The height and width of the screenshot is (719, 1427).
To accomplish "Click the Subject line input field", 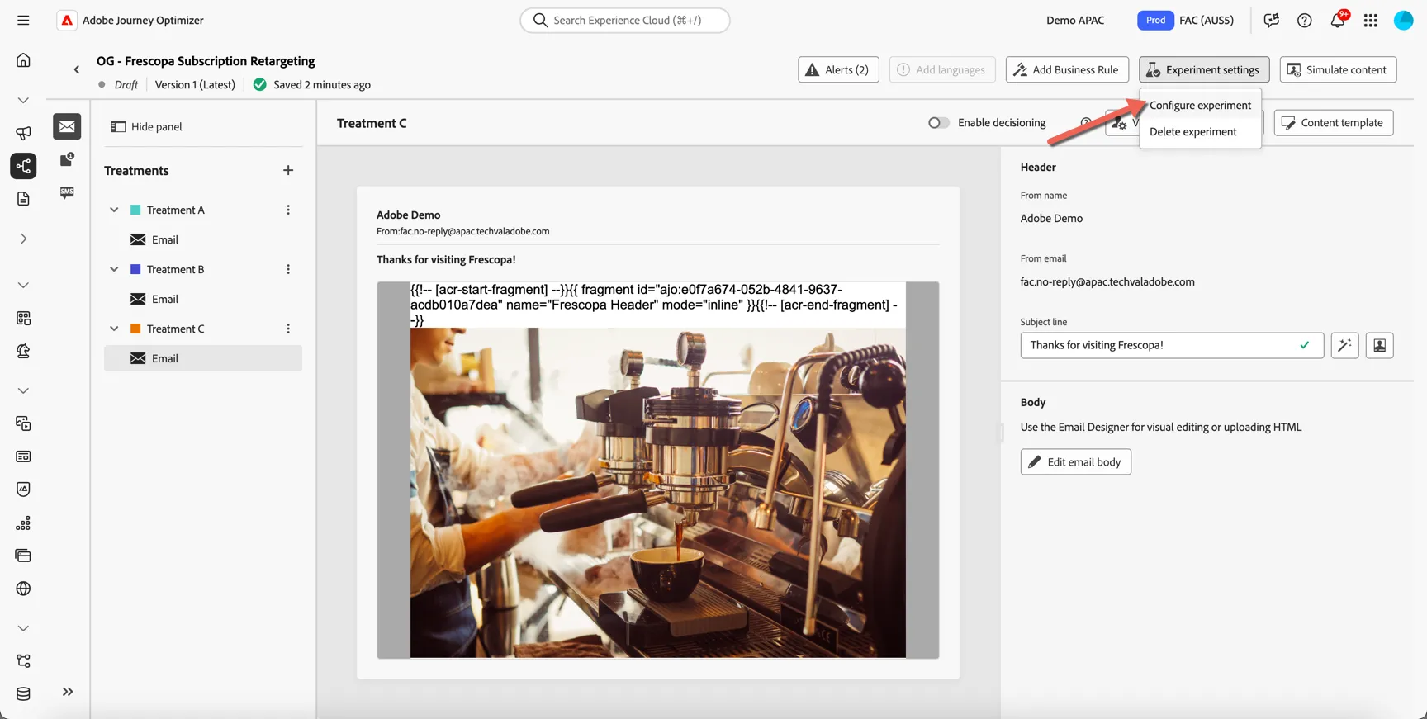I will (1172, 345).
